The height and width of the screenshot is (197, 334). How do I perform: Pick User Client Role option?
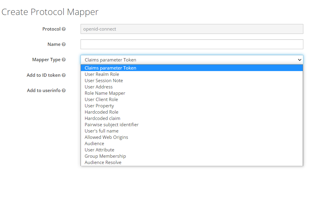[192, 100]
